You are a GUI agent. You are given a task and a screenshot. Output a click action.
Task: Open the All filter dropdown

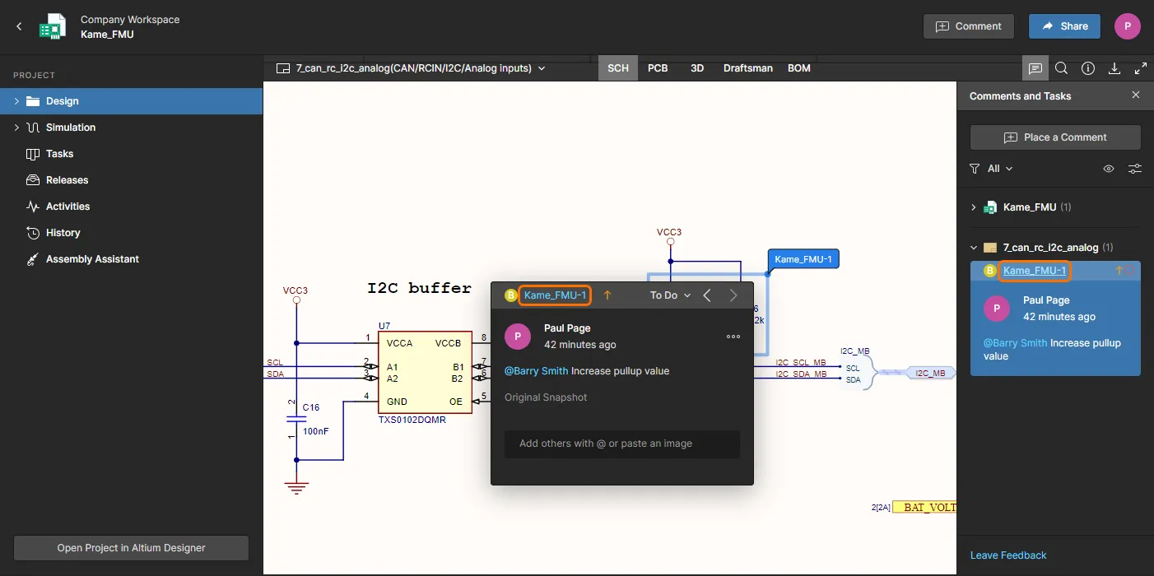[x=999, y=169]
